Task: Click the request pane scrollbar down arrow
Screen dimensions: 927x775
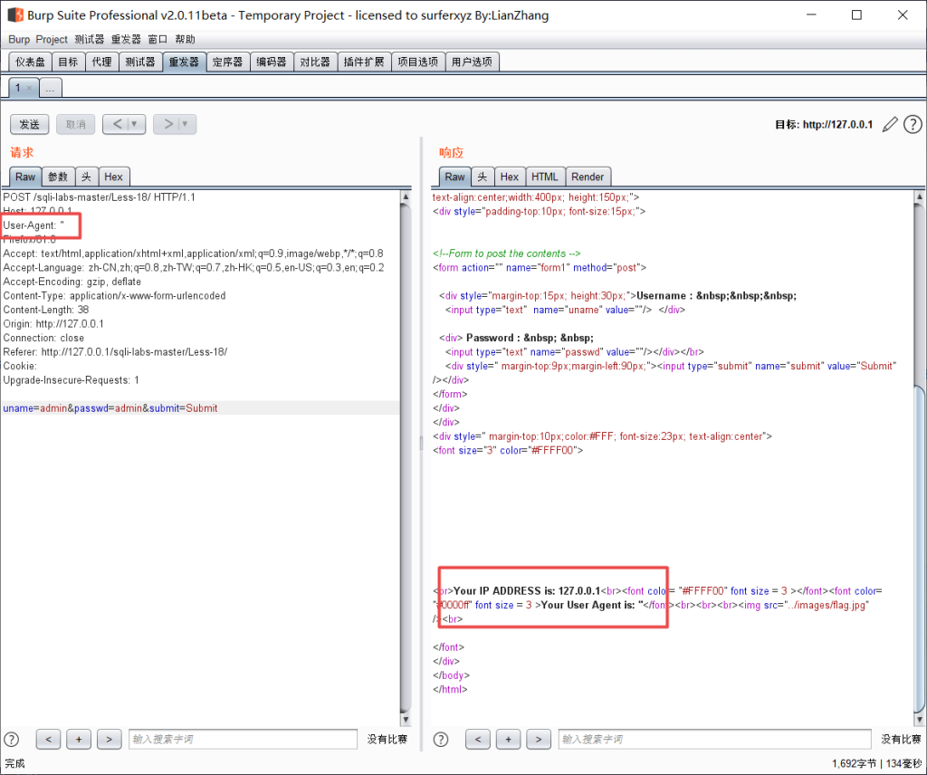Action: [406, 720]
